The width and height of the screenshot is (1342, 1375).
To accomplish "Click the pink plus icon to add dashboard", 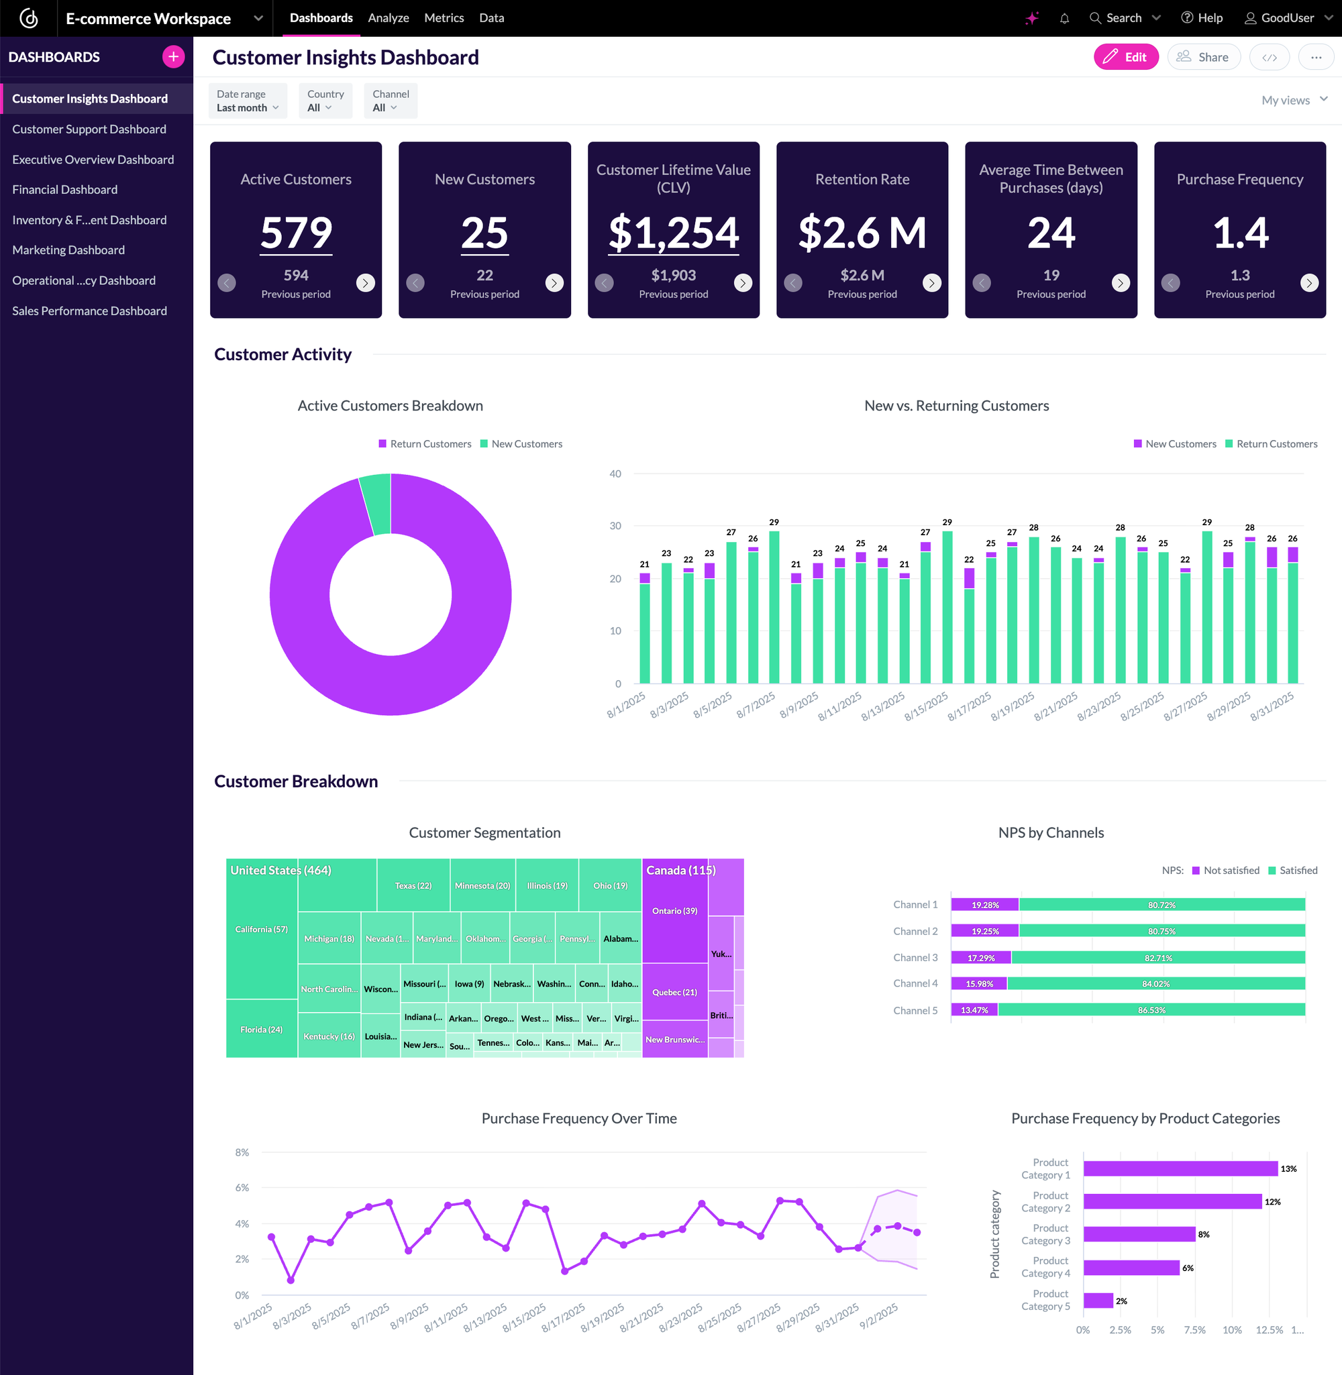I will pyautogui.click(x=172, y=56).
